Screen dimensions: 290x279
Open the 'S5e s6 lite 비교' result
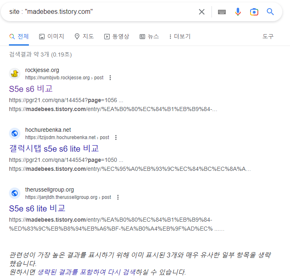click(x=37, y=209)
